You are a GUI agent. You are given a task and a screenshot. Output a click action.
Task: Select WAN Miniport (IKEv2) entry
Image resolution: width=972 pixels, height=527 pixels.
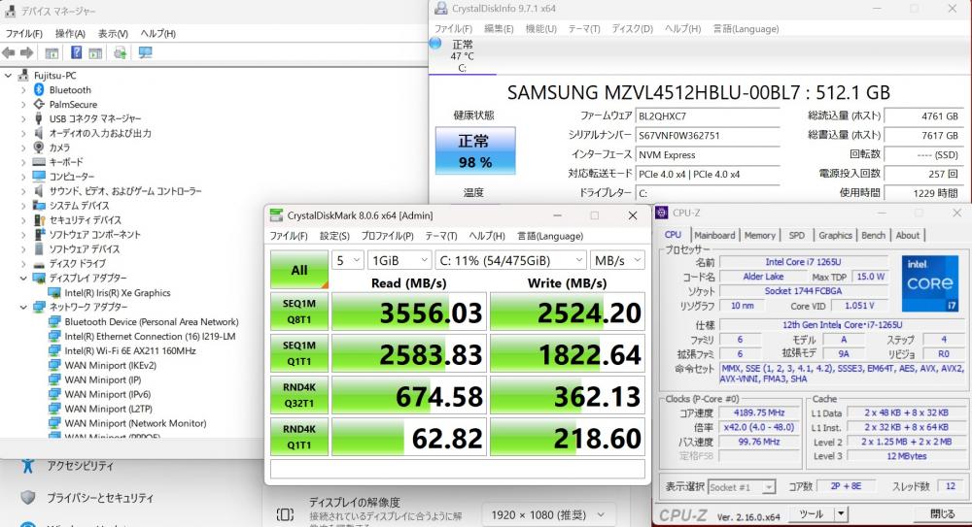click(x=111, y=365)
